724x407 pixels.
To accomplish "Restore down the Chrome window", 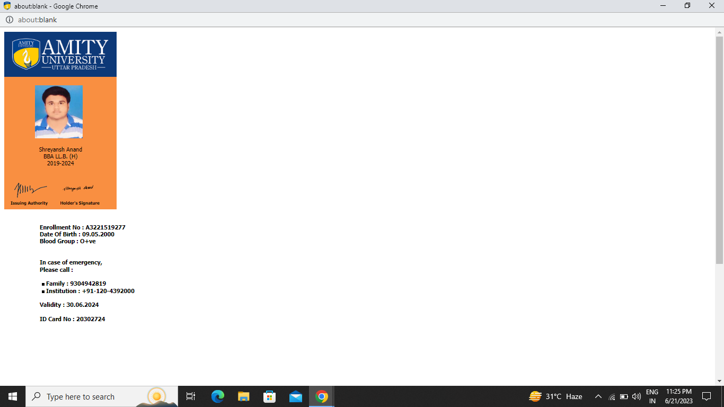I will pos(687,6).
